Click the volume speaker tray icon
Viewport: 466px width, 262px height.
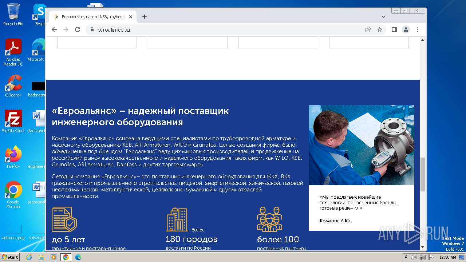(x=414, y=257)
